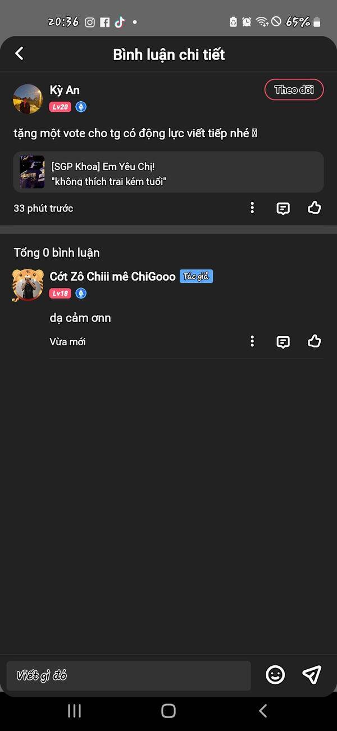Open three-dot menu on author's reply
337x731 pixels.
point(252,341)
